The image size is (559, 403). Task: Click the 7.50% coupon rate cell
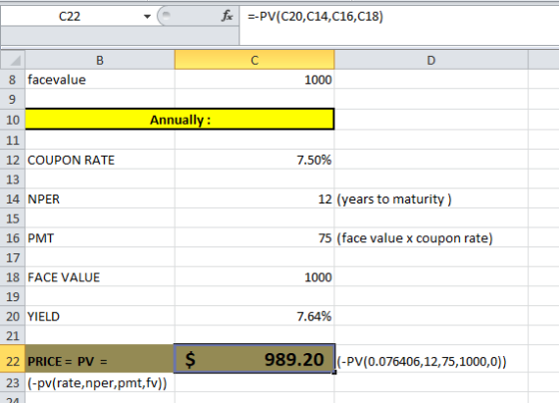[255, 160]
